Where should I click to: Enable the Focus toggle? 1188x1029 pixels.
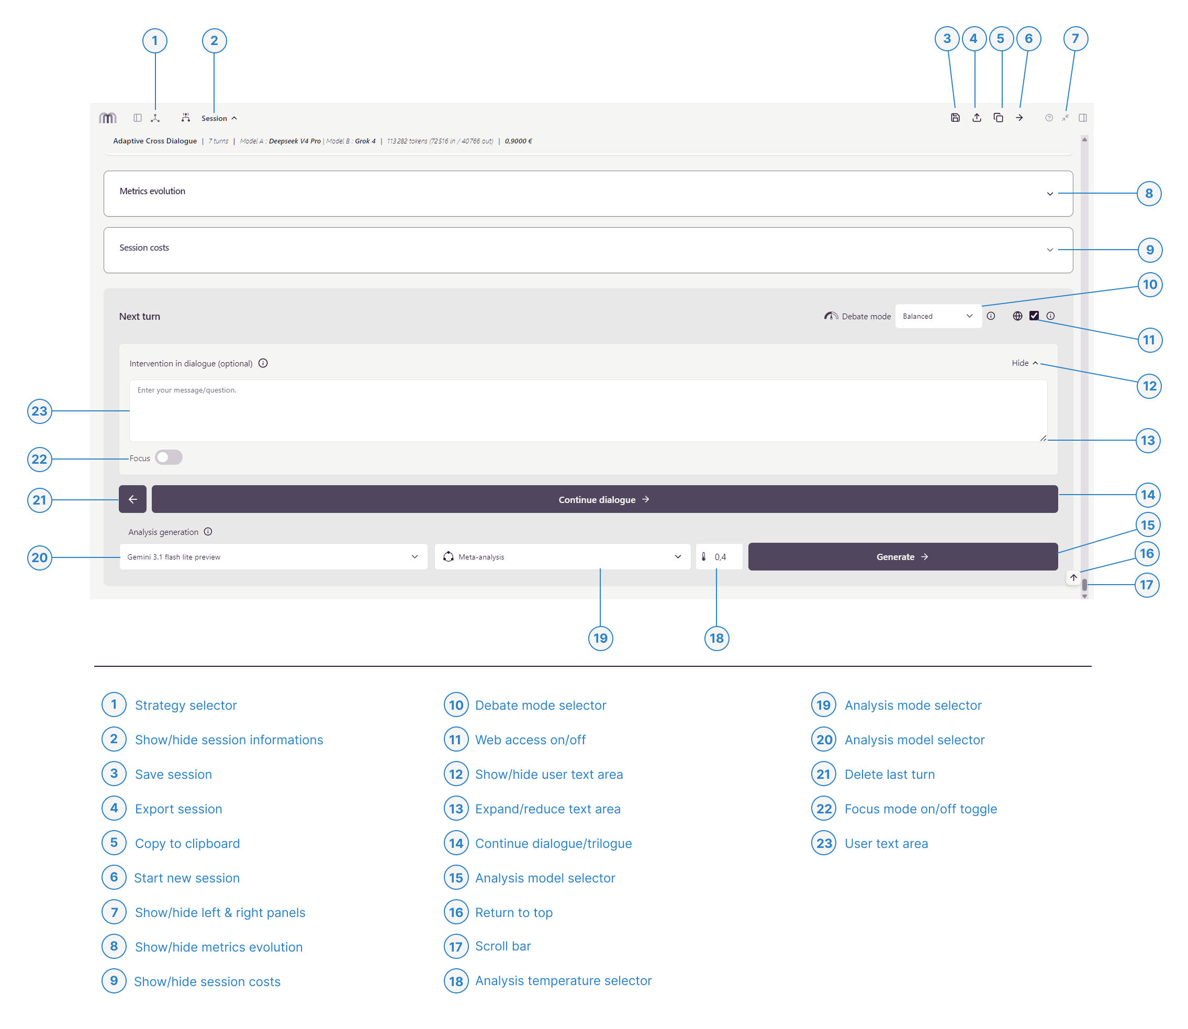tap(169, 457)
